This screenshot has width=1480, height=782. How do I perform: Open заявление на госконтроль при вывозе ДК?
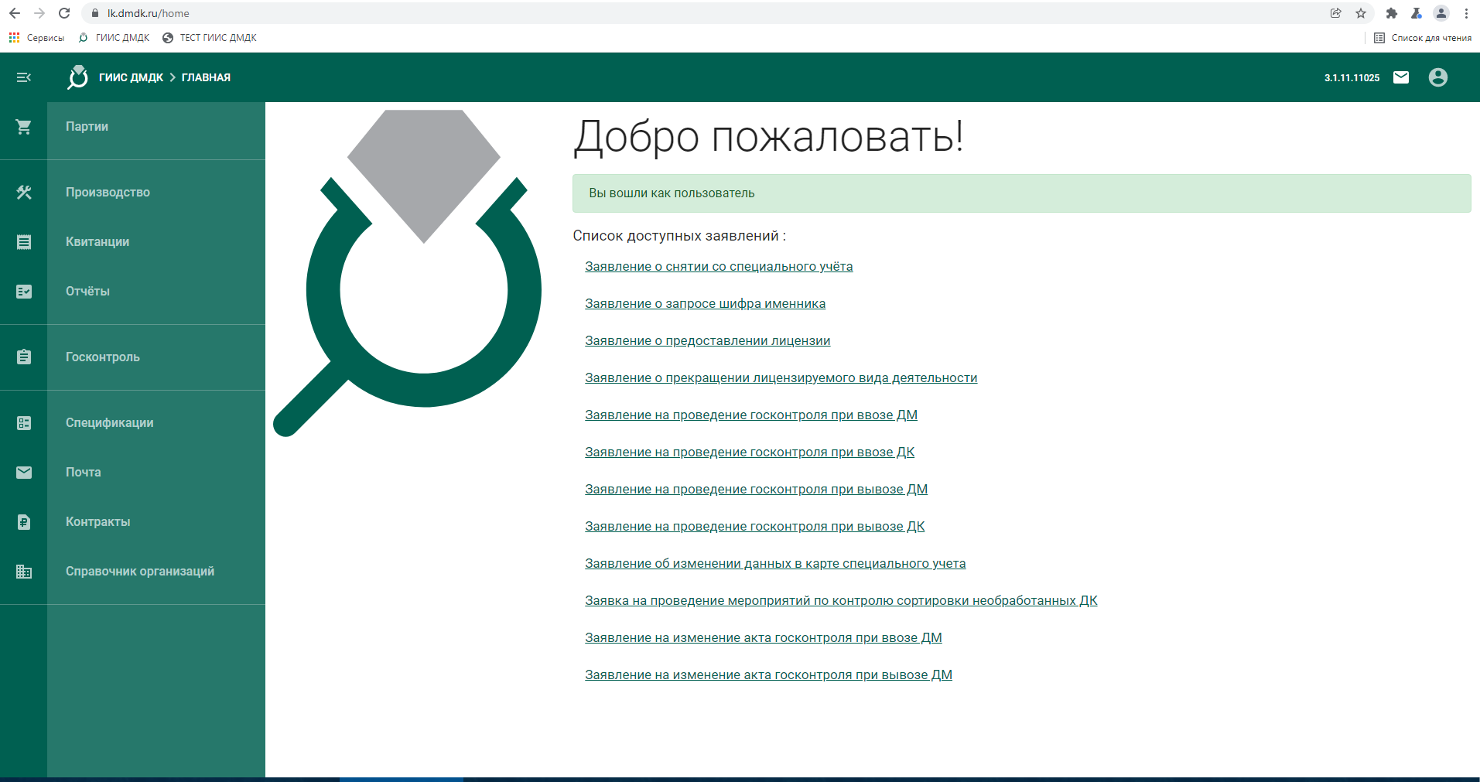click(754, 526)
